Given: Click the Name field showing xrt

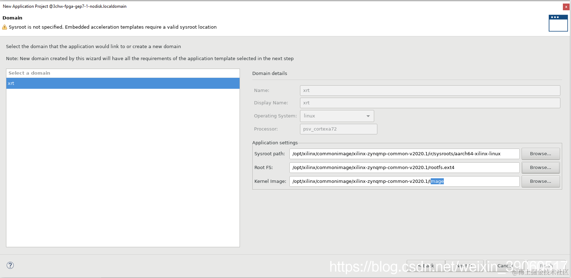Looking at the screenshot, I should (x=430, y=91).
